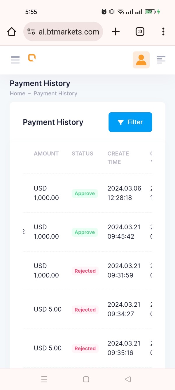Open the right-side lines menu icon
This screenshot has height=390, width=175.
(161, 60)
